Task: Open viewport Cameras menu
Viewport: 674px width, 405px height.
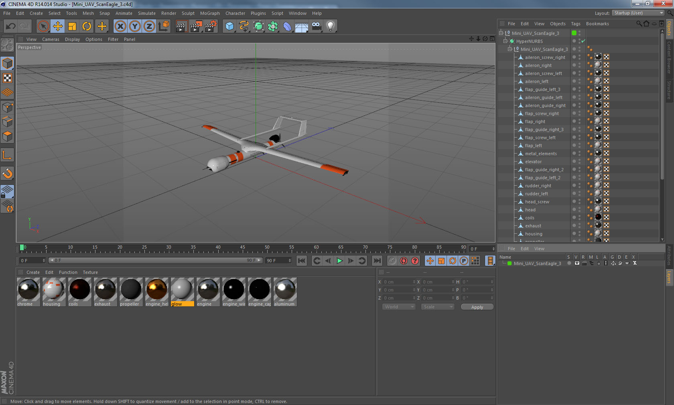Action: [51, 39]
